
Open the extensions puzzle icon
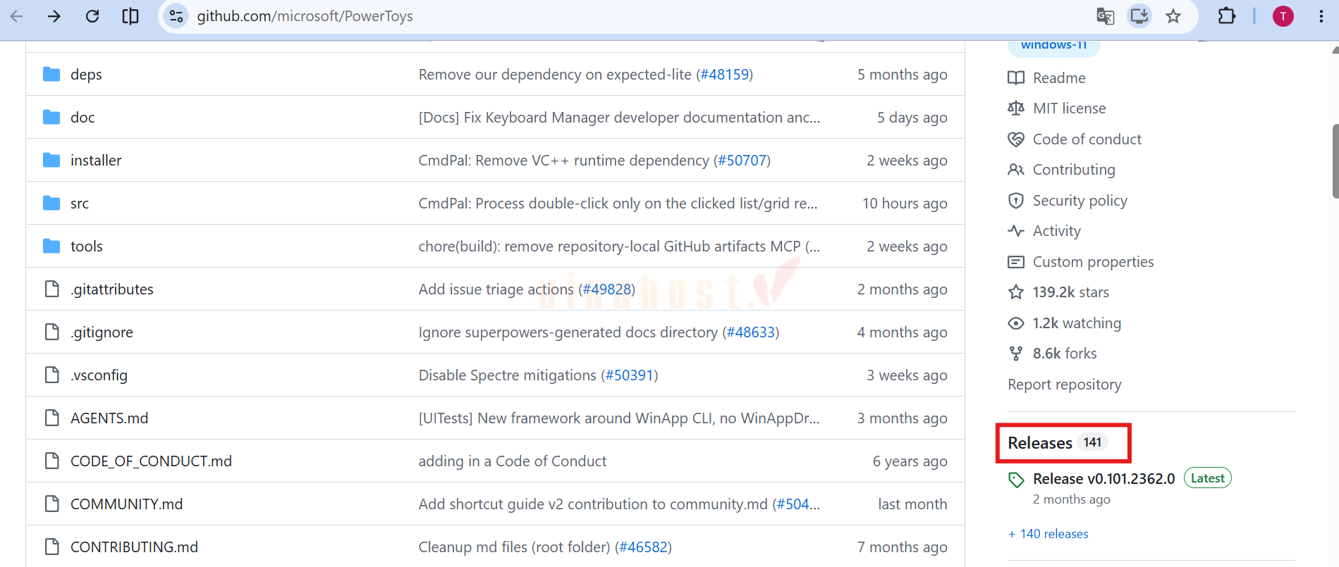point(1227,16)
